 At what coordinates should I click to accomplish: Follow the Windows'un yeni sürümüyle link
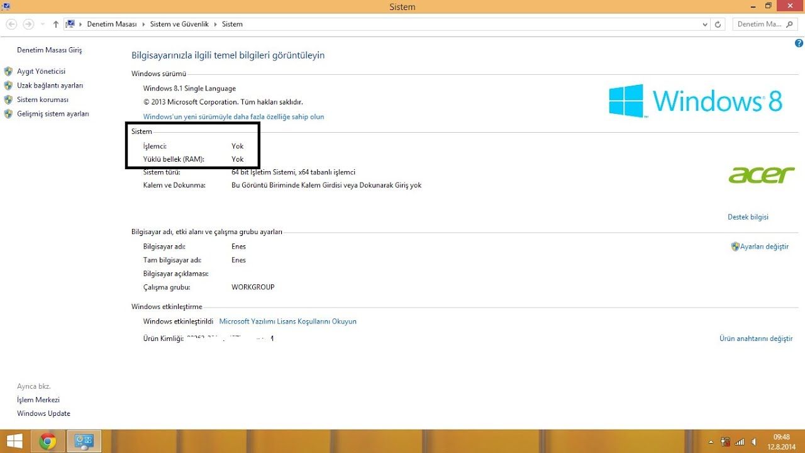(x=234, y=117)
